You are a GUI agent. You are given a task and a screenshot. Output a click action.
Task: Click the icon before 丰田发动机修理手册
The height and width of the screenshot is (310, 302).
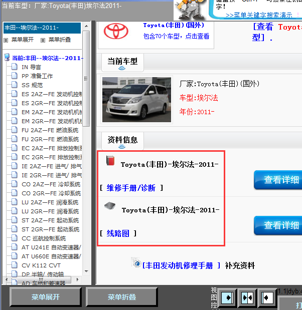coord(136,262)
